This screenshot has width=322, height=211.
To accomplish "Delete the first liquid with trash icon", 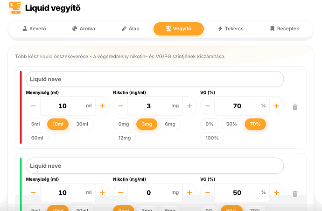I will 295,107.
